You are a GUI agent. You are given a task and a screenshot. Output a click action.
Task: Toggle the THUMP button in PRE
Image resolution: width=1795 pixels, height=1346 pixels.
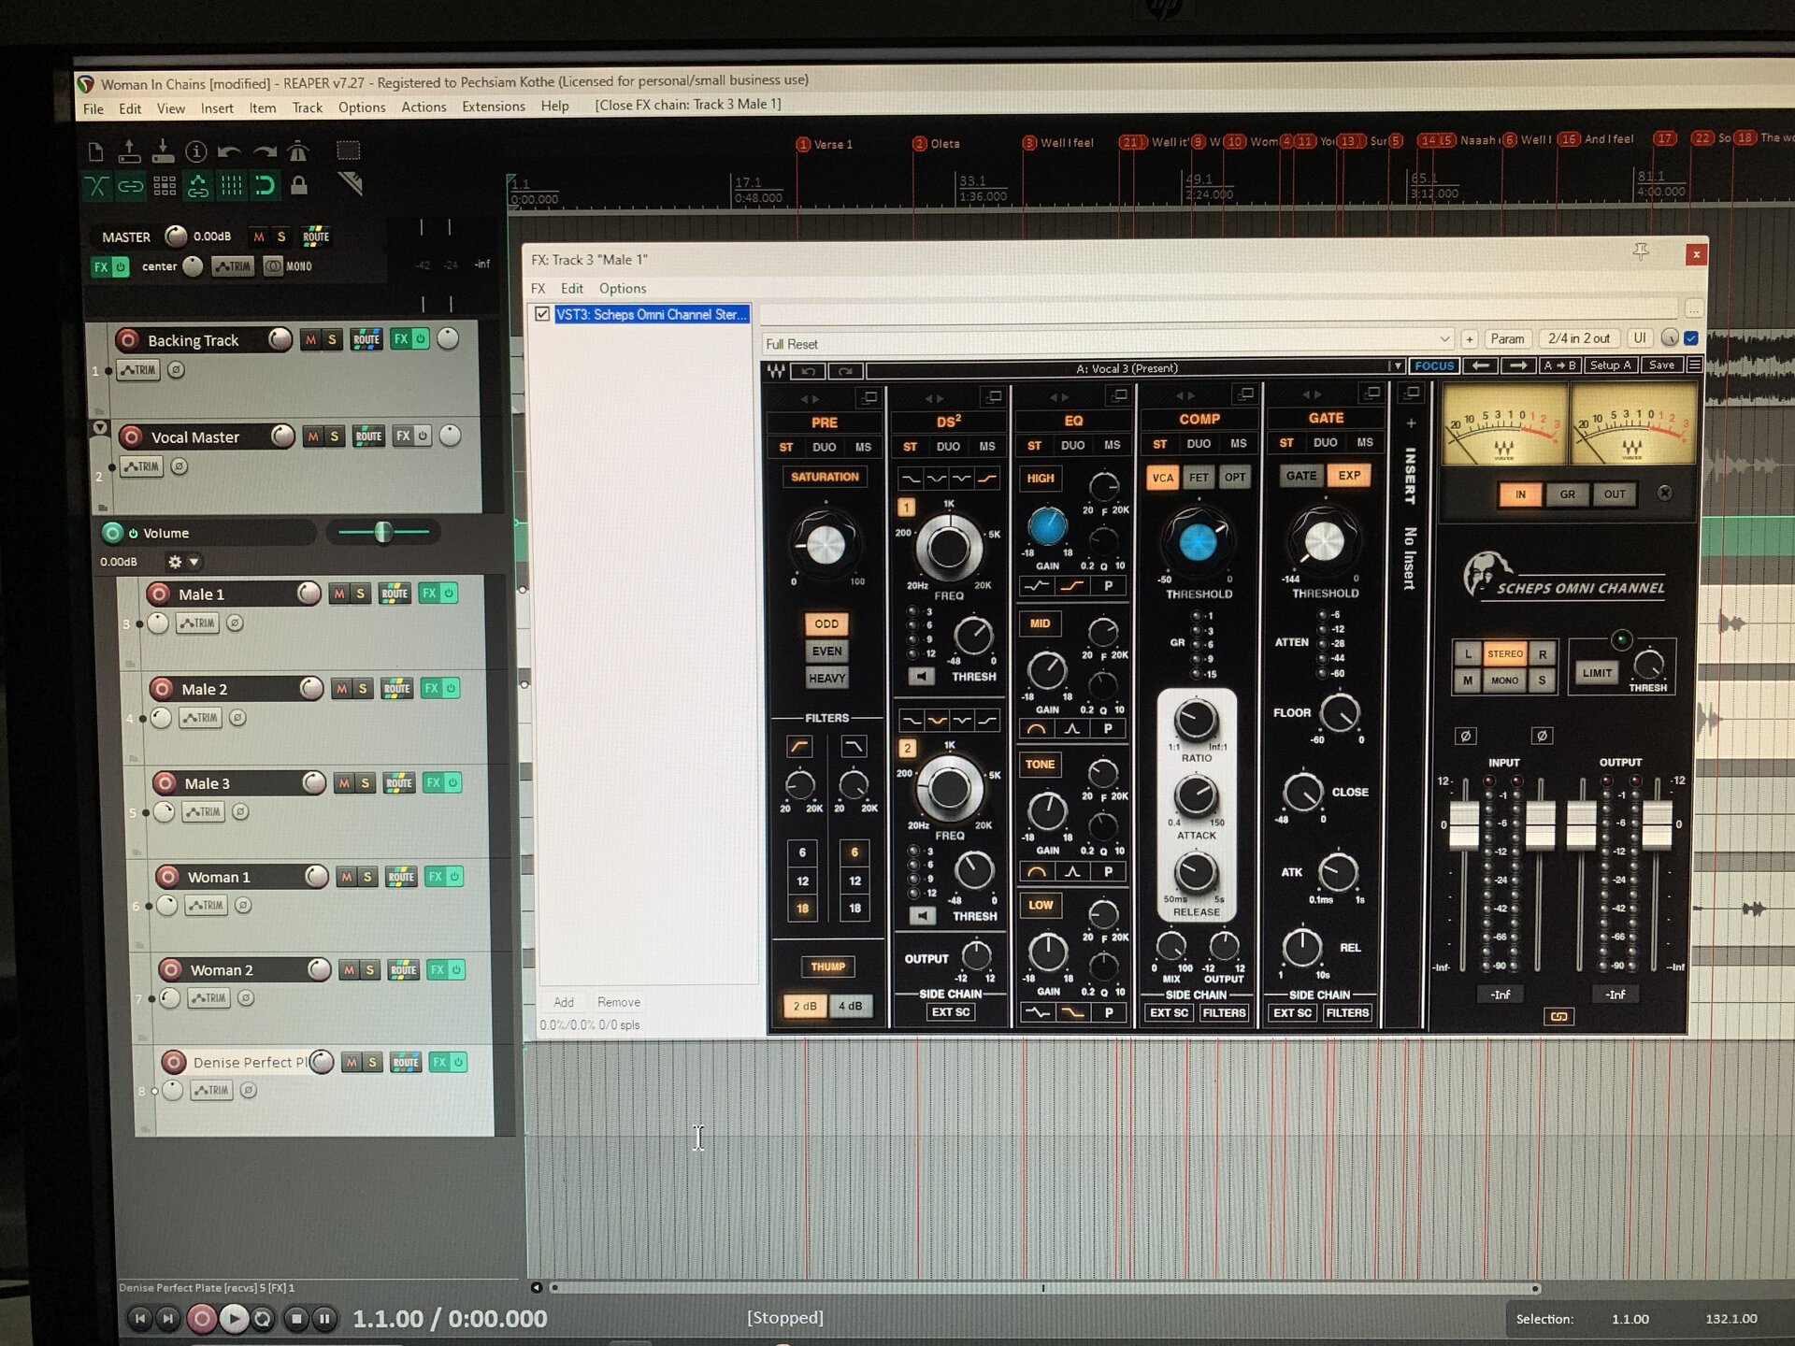pos(827,967)
